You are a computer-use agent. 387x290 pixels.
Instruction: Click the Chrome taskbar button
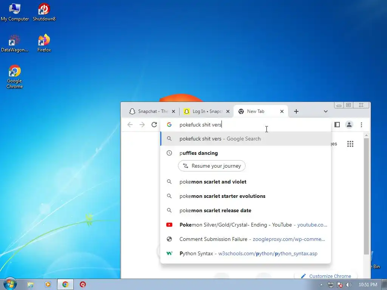coord(65,285)
